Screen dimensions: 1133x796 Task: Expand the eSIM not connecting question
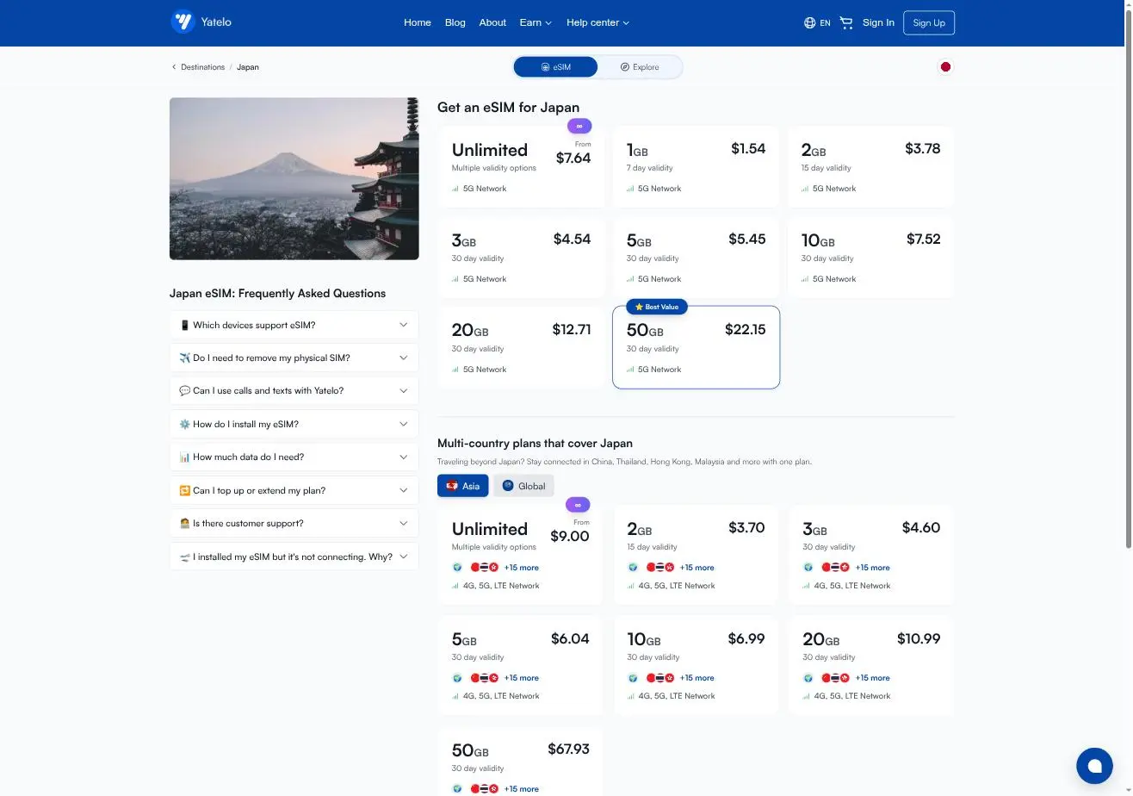(294, 557)
